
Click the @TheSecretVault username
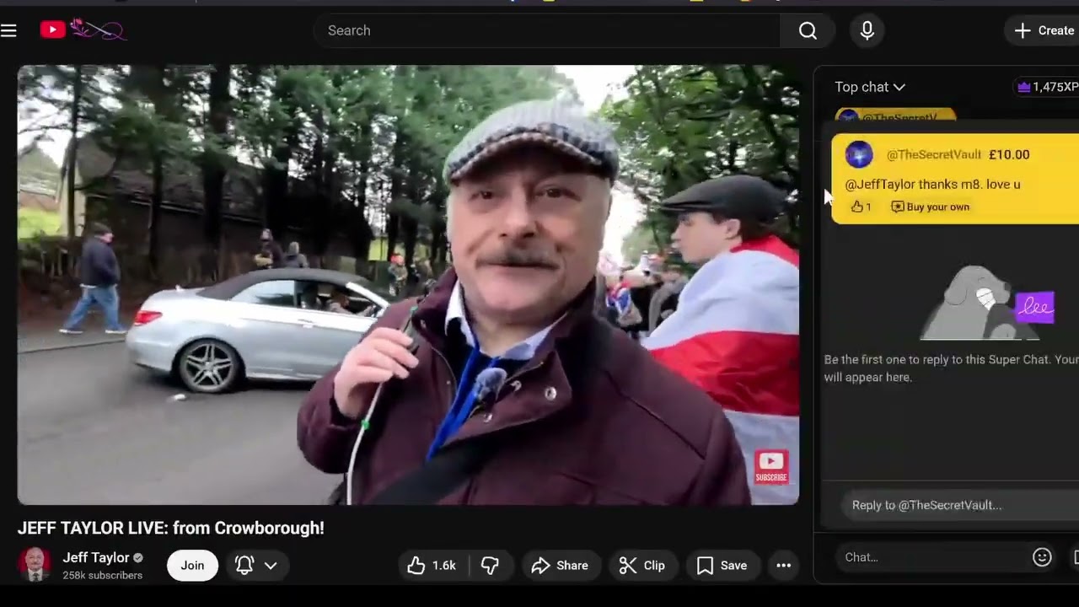click(x=933, y=154)
